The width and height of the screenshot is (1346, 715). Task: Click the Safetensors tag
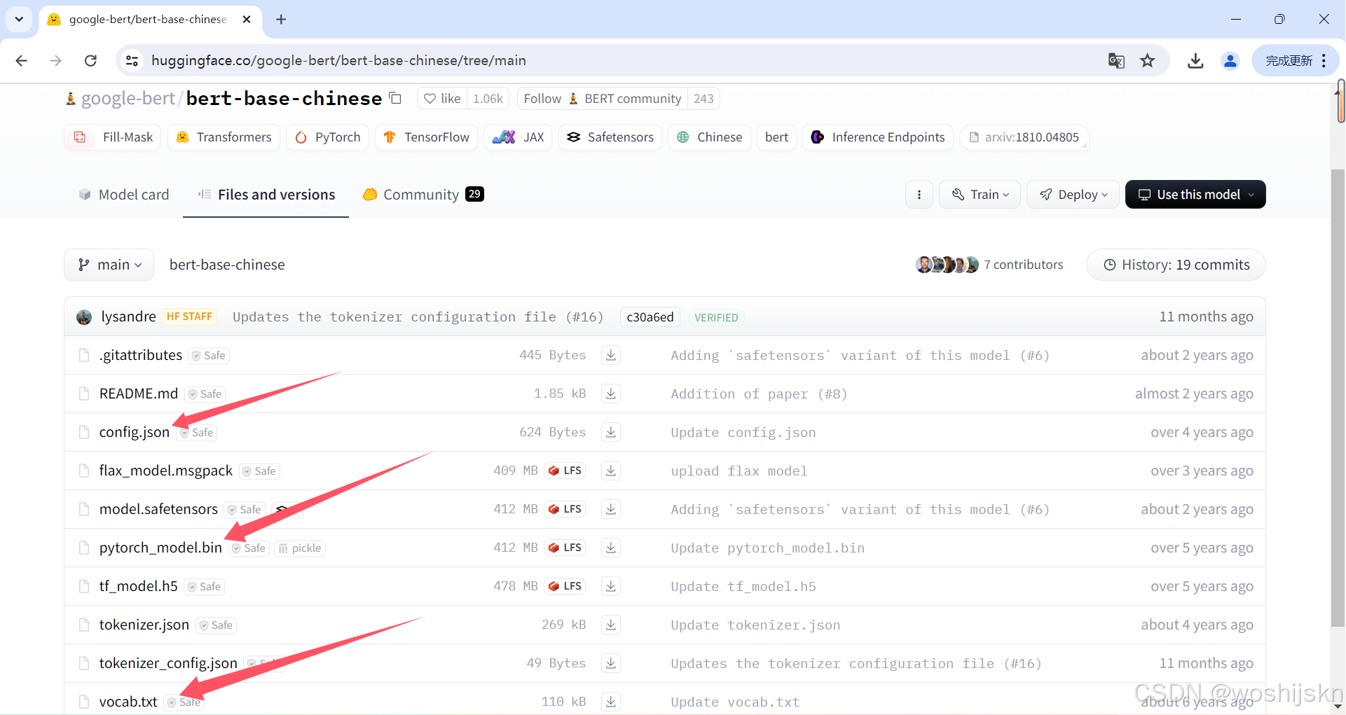tap(610, 137)
